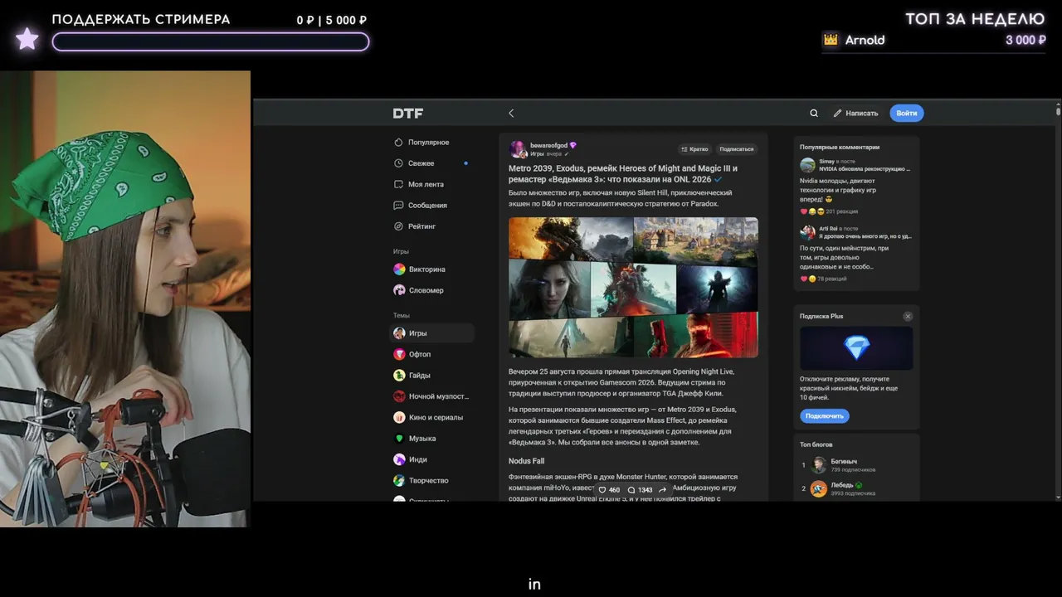1062x597 pixels.
Task: Click the Рейтинг compass icon
Action: pos(399,226)
